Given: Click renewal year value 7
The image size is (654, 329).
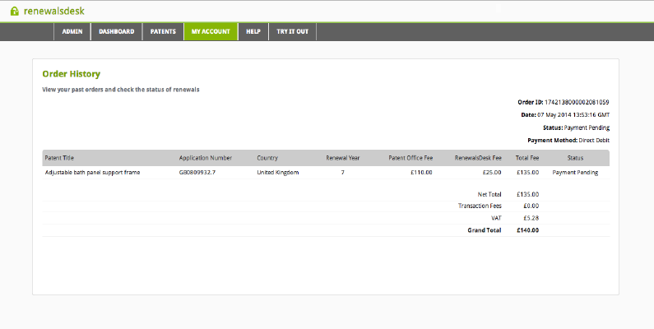Looking at the screenshot, I should pos(343,172).
